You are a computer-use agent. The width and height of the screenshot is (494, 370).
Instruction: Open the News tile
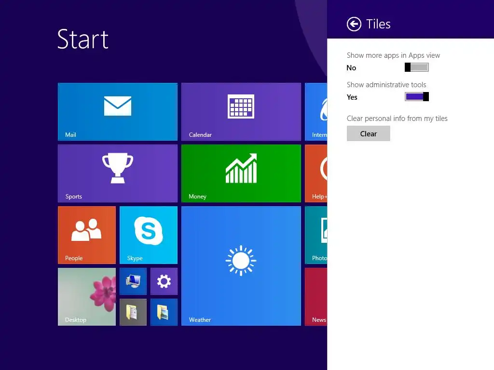coord(316,297)
